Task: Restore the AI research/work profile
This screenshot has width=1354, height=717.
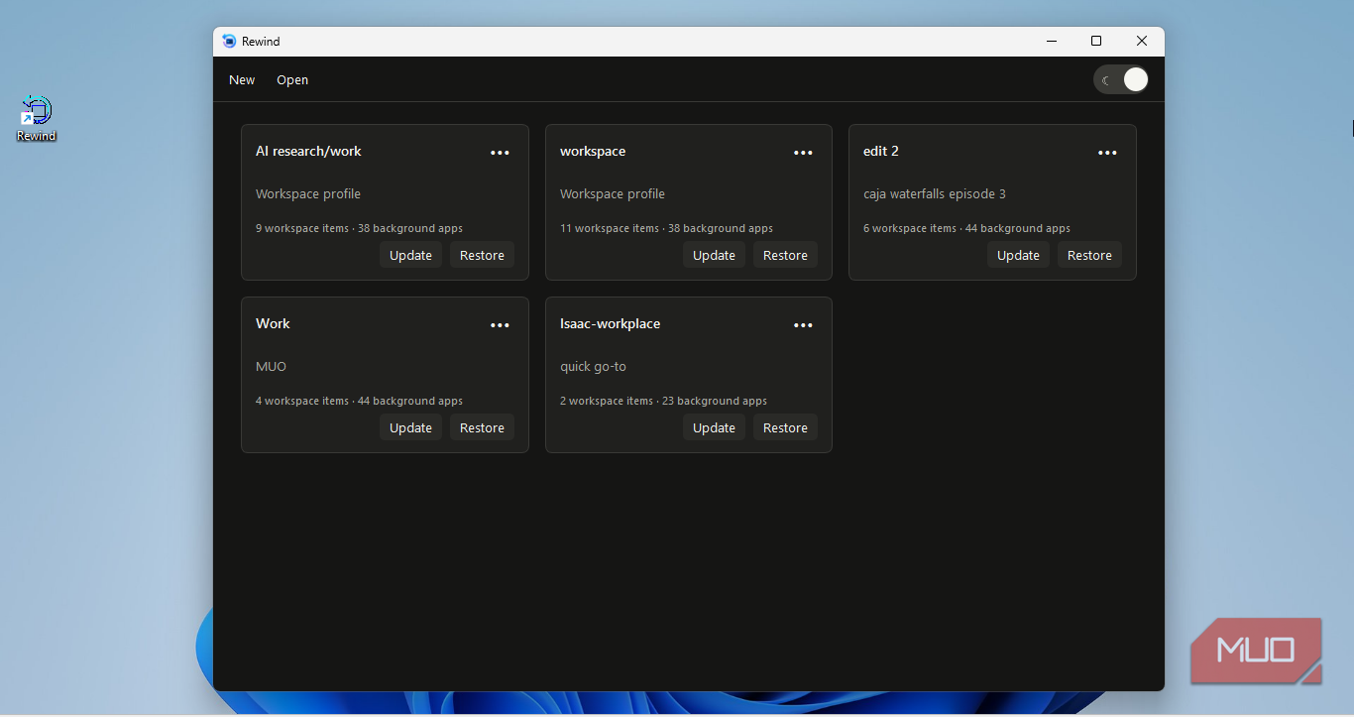Action: point(482,255)
